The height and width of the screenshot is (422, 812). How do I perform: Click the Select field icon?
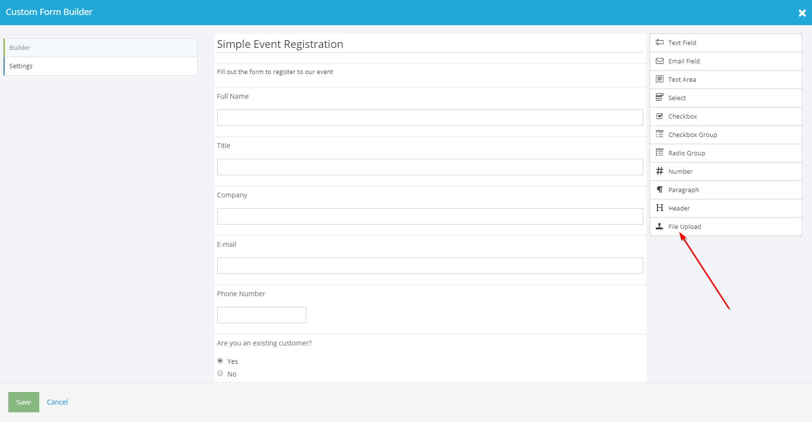point(659,98)
